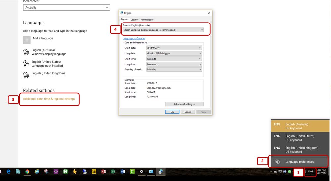Open the Short date format dropdown
331x181 pixels.
[x=174, y=48]
